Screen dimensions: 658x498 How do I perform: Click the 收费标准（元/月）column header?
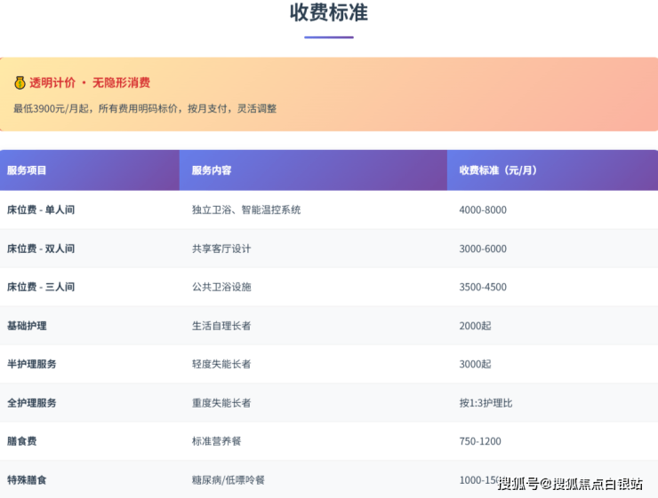pos(499,170)
